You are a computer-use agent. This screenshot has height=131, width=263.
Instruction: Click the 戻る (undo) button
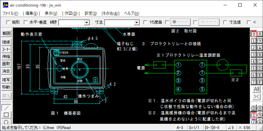tap(7, 96)
